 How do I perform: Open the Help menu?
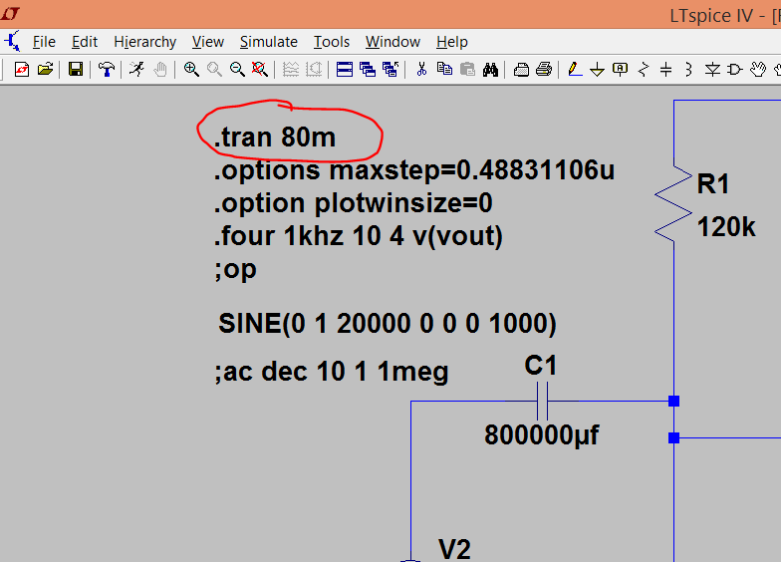452,42
